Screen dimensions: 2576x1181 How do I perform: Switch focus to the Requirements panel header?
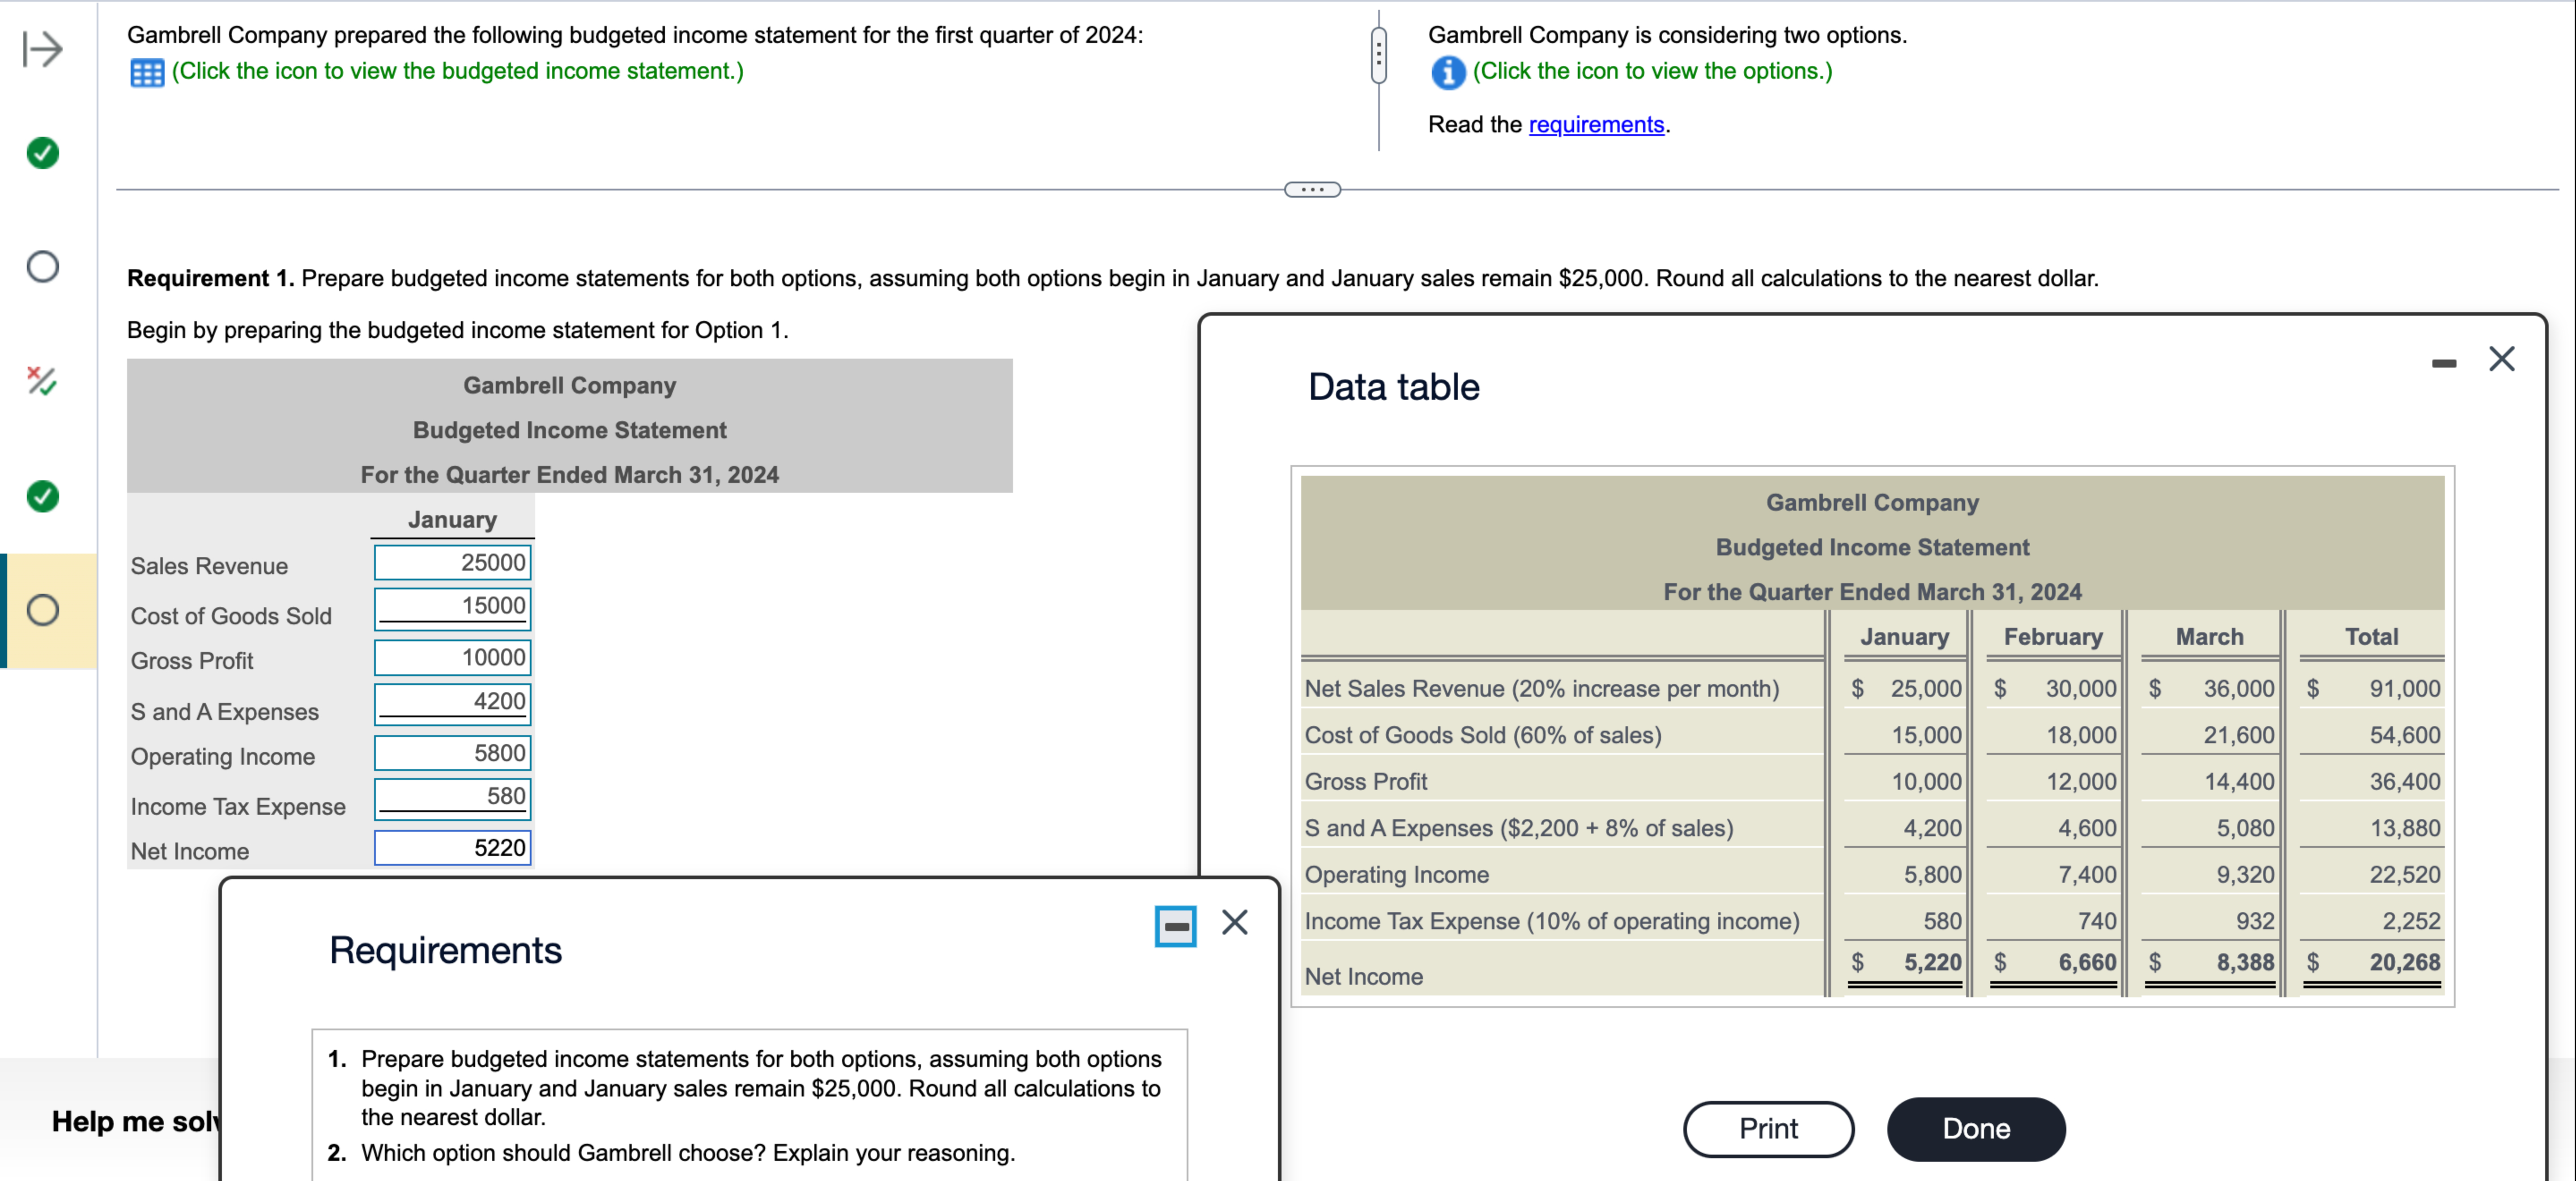445,949
